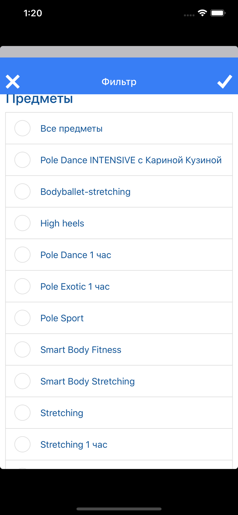Select the Pole Sport radio button
The width and height of the screenshot is (238, 515).
point(22,318)
